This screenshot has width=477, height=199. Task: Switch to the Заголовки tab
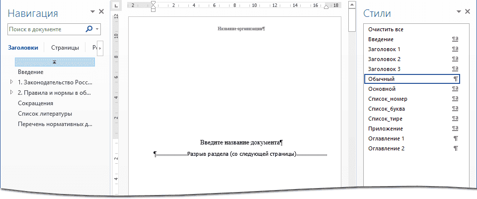(23, 48)
